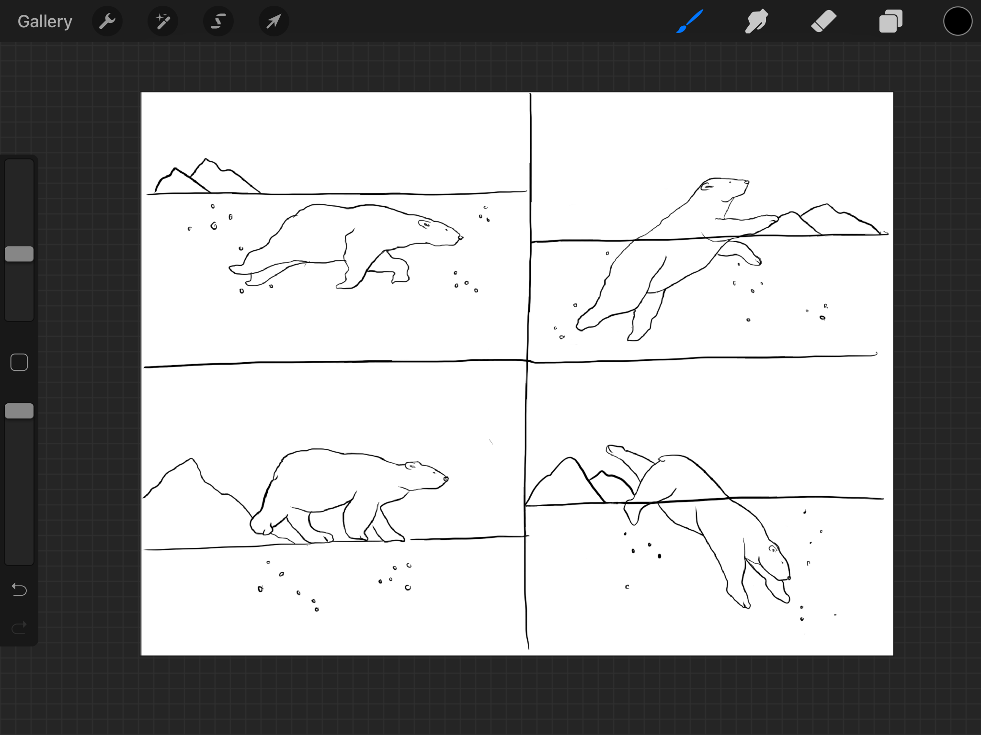Screen dimensions: 981x735
Task: Open the Actions wrench menu
Action: [107, 22]
